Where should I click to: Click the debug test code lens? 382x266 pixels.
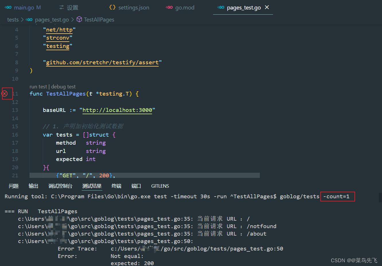[x=63, y=87]
